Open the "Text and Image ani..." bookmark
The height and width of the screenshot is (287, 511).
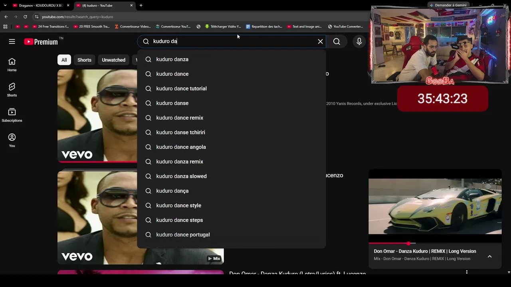[304, 27]
